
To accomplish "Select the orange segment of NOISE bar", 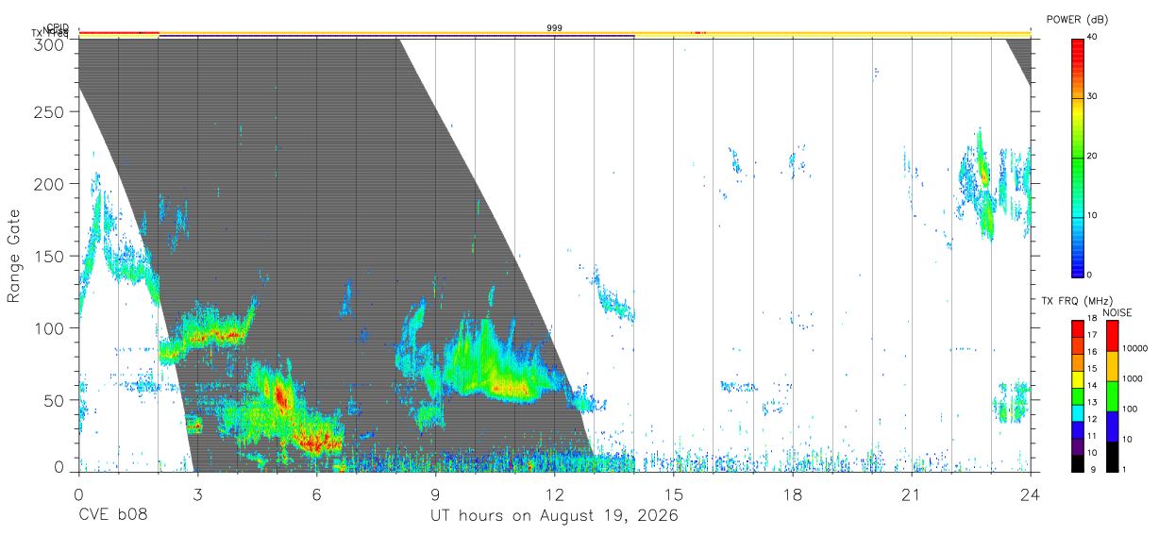I will (x=1112, y=366).
